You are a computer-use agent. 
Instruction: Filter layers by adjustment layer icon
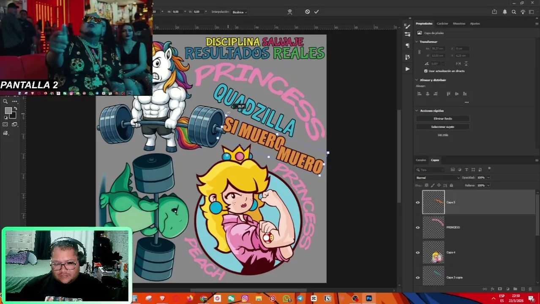(x=460, y=170)
